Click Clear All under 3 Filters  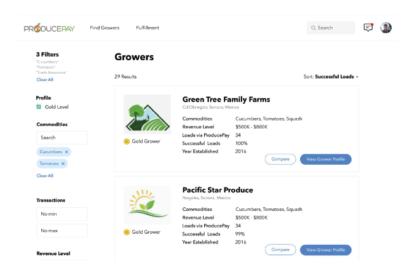coord(45,80)
